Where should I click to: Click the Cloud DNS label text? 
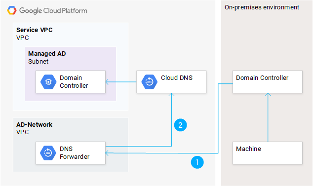177,77
